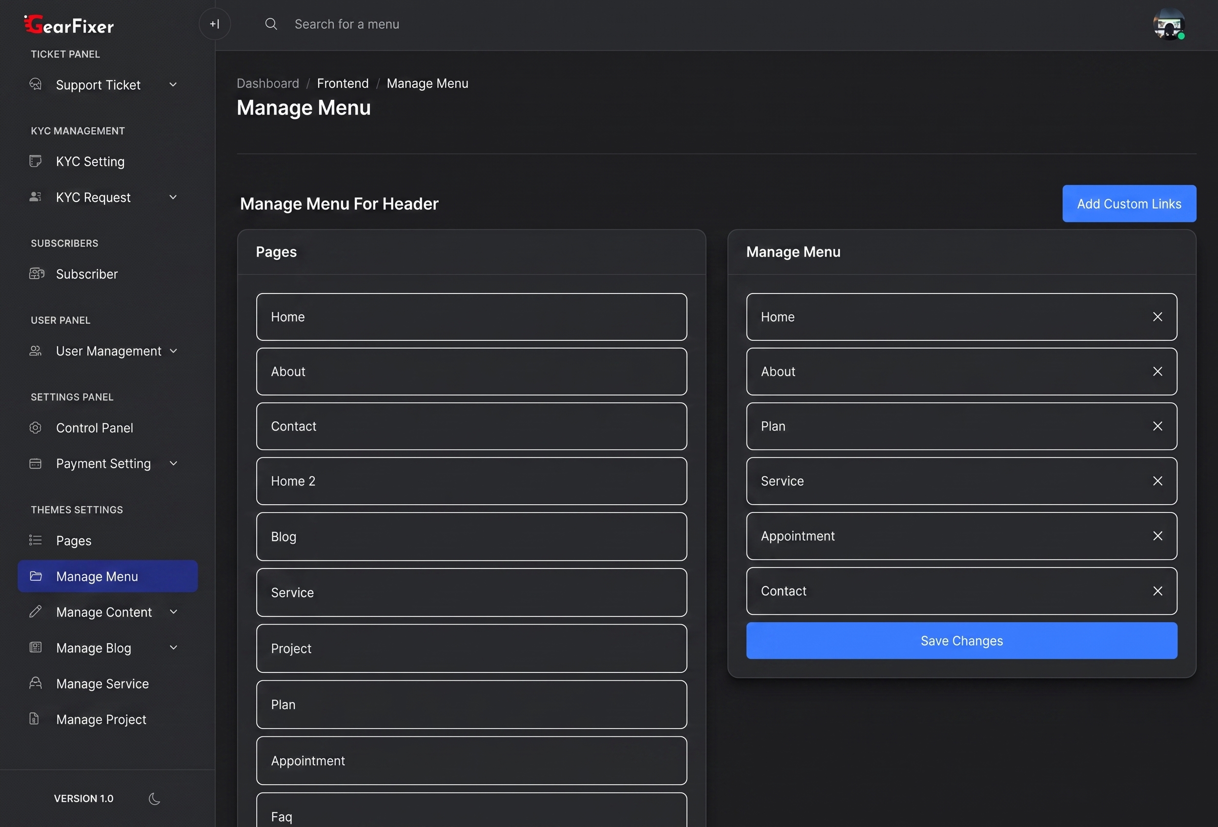Remove Service from the Manage Menu list
The width and height of the screenshot is (1218, 827).
(x=1157, y=481)
